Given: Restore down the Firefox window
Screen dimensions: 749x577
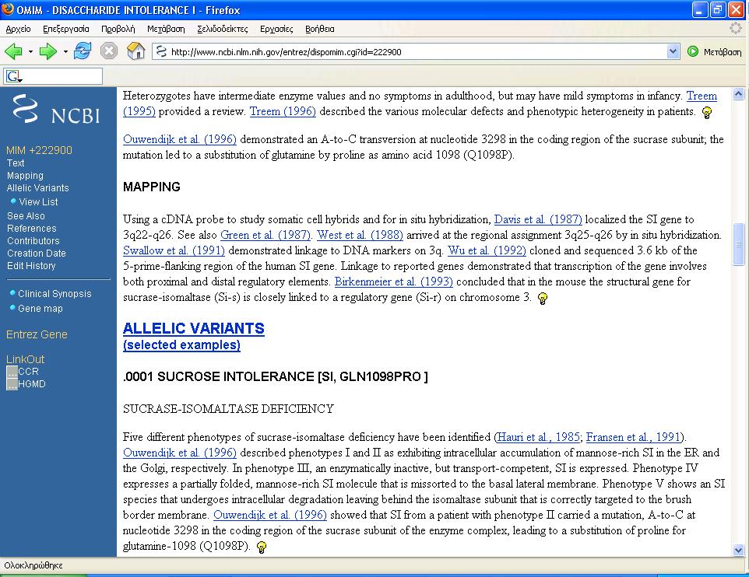Looking at the screenshot, I should click(718, 10).
